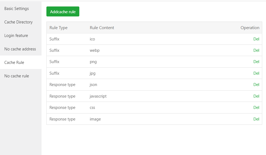Image resolution: width=266 pixels, height=155 pixels.
Task: Delete the webp suffix rule
Action: tap(256, 50)
